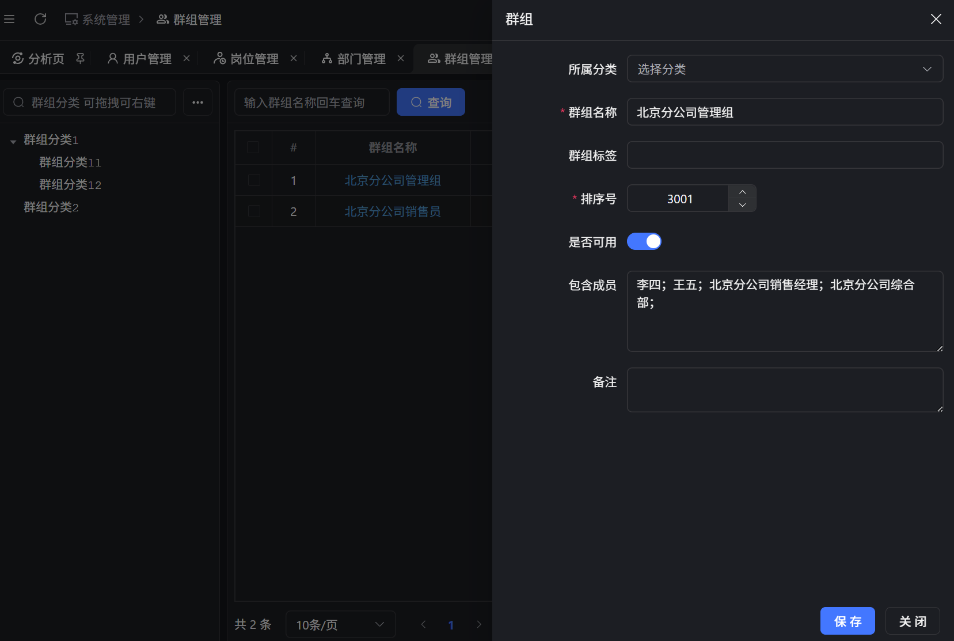The width and height of the screenshot is (954, 641).
Task: Click the 群组标签 input field
Action: (784, 155)
